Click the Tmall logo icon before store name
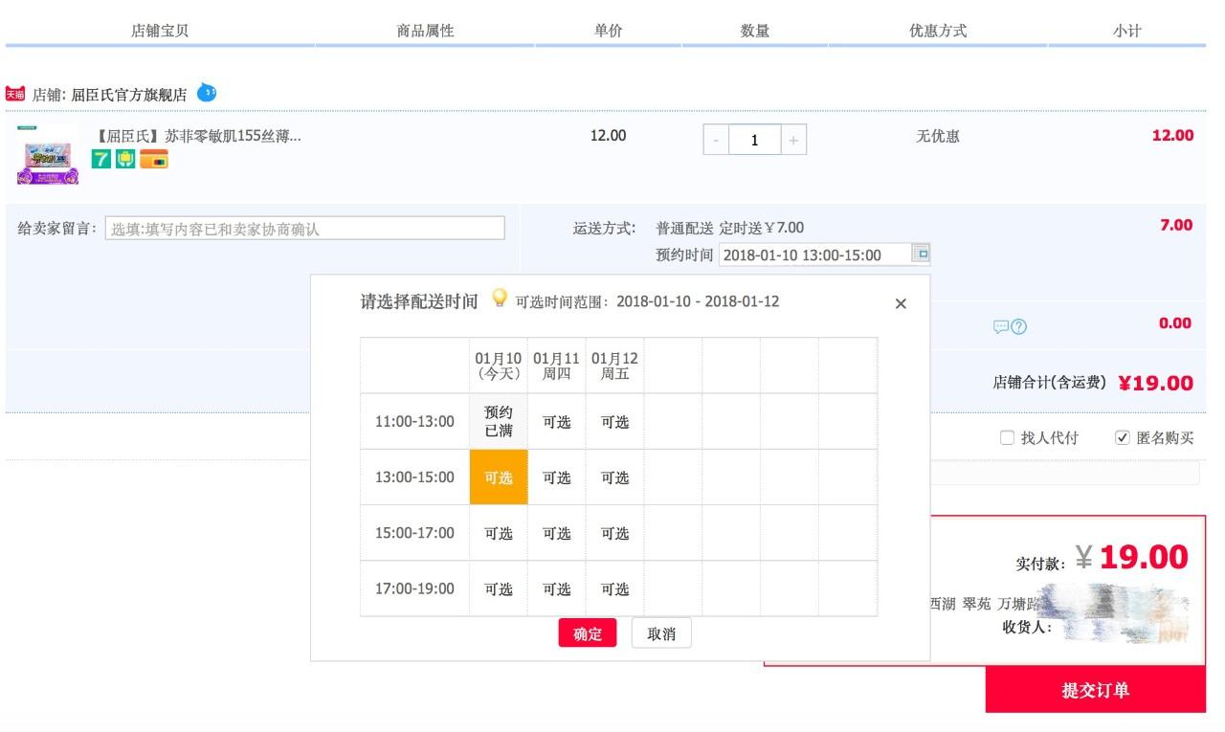 pos(14,94)
